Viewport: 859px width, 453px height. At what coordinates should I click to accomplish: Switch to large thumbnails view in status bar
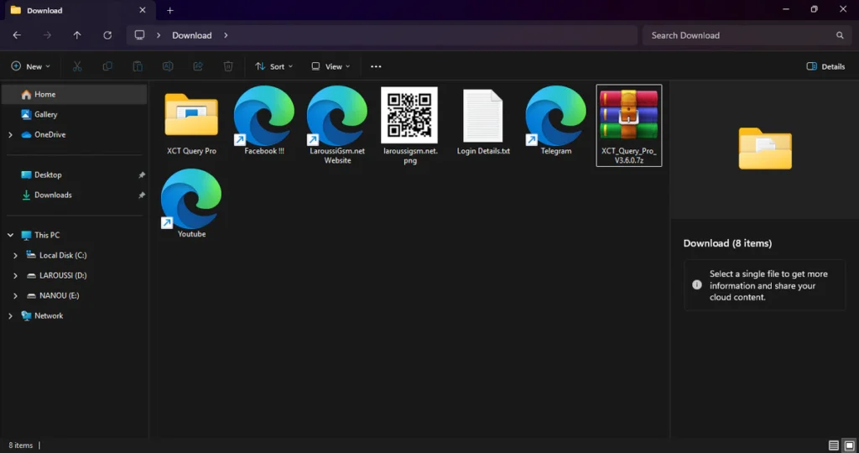pos(849,445)
